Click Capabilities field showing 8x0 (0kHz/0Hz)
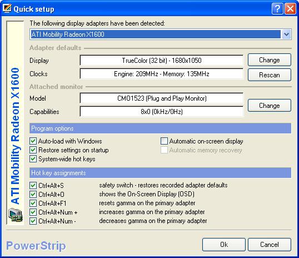The width and height of the screenshot is (299, 258). coord(162,111)
